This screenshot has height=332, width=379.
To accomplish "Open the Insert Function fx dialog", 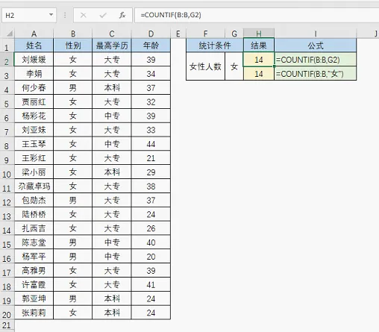I will tap(122, 16).
